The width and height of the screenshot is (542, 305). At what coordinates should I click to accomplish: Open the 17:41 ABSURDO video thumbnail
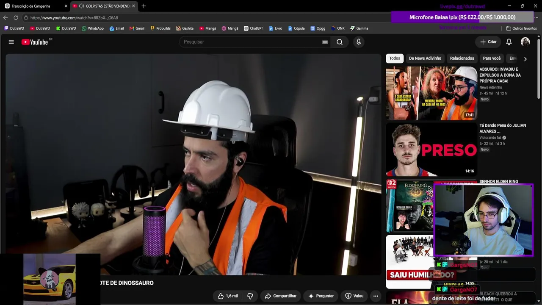(x=431, y=93)
